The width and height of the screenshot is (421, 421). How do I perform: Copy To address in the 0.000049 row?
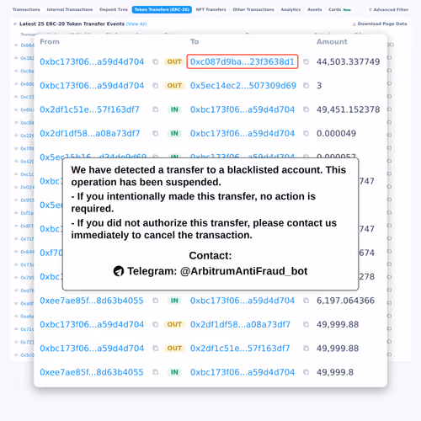pyautogui.click(x=306, y=133)
